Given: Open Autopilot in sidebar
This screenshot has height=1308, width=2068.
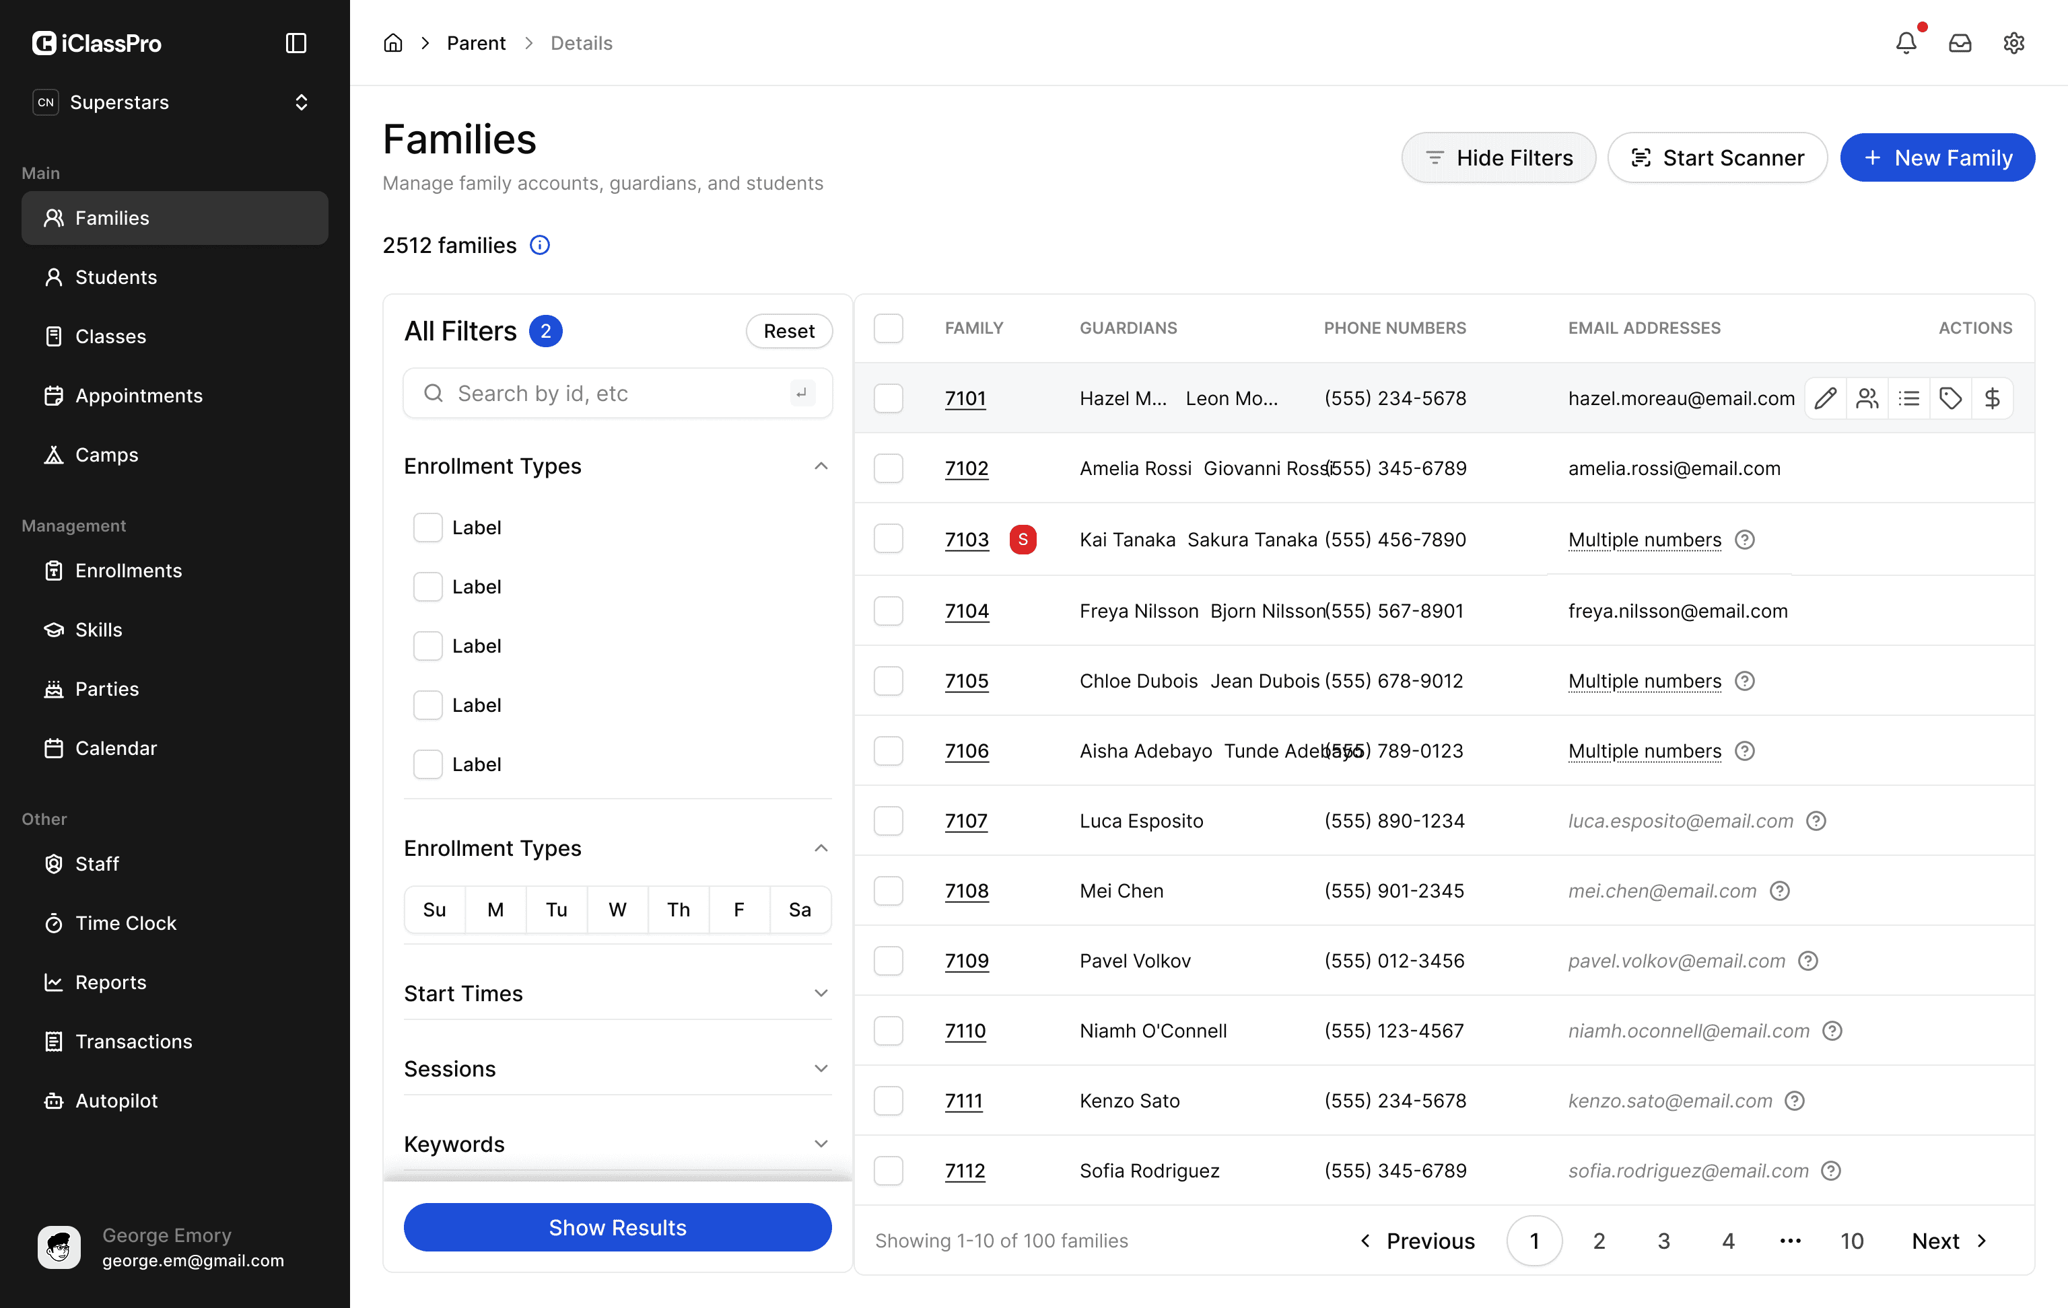Looking at the screenshot, I should click(x=174, y=1101).
